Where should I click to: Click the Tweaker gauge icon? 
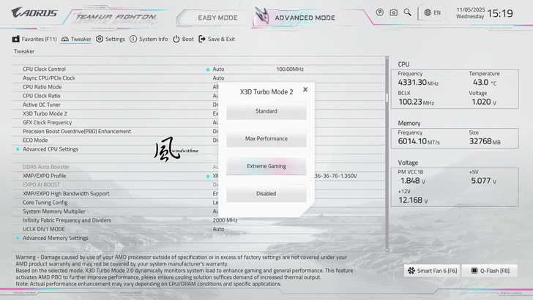pyautogui.click(x=65, y=39)
